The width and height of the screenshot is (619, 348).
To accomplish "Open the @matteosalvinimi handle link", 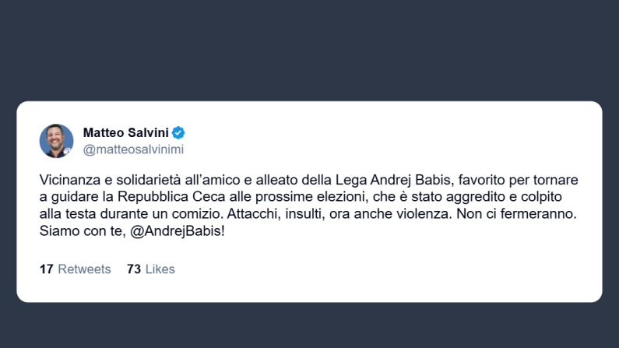I will point(133,149).
